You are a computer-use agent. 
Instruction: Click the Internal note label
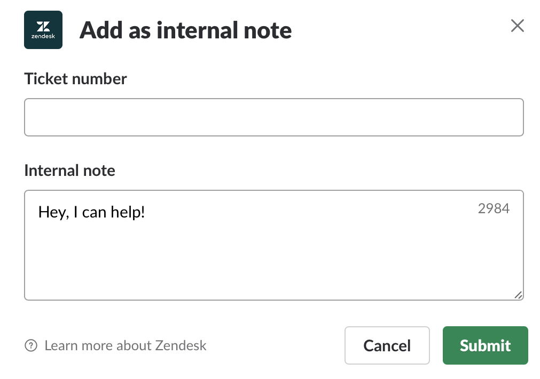click(69, 171)
